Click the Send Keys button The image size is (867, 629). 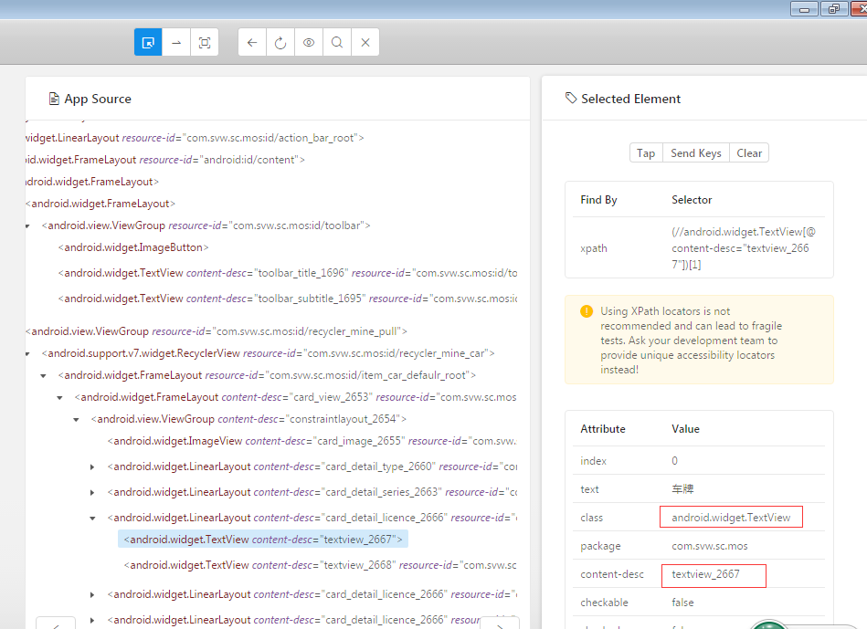pyautogui.click(x=695, y=153)
